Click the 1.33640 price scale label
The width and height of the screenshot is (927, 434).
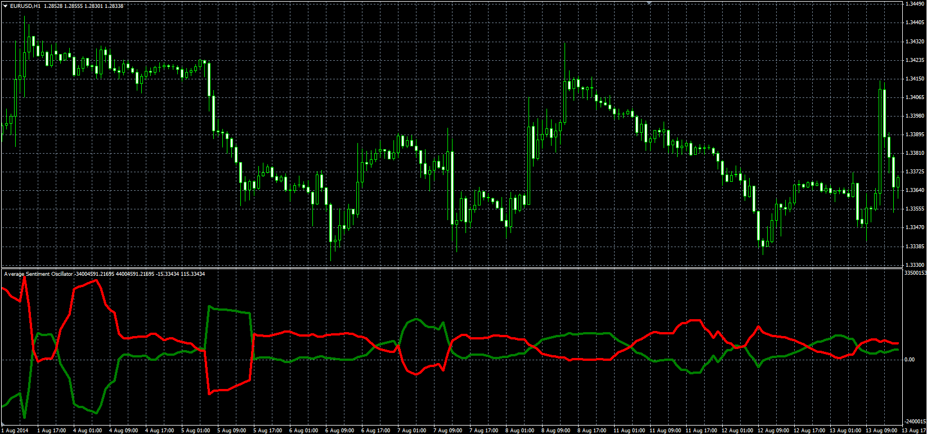pyautogui.click(x=914, y=190)
